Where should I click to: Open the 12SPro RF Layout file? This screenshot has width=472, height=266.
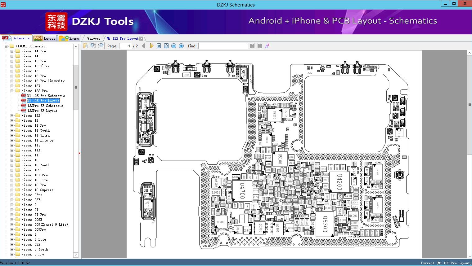pos(42,111)
